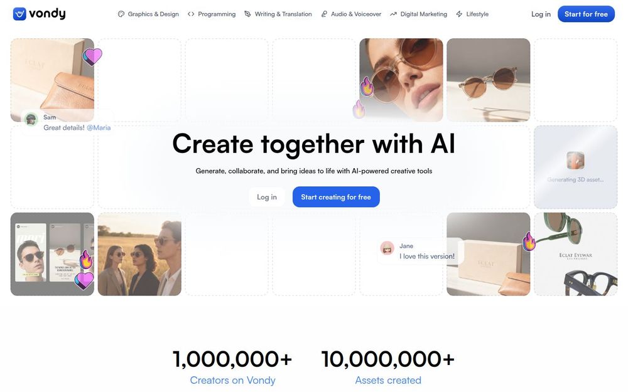Open the three people in field thumbnail
This screenshot has width=628, height=392.
tap(139, 254)
